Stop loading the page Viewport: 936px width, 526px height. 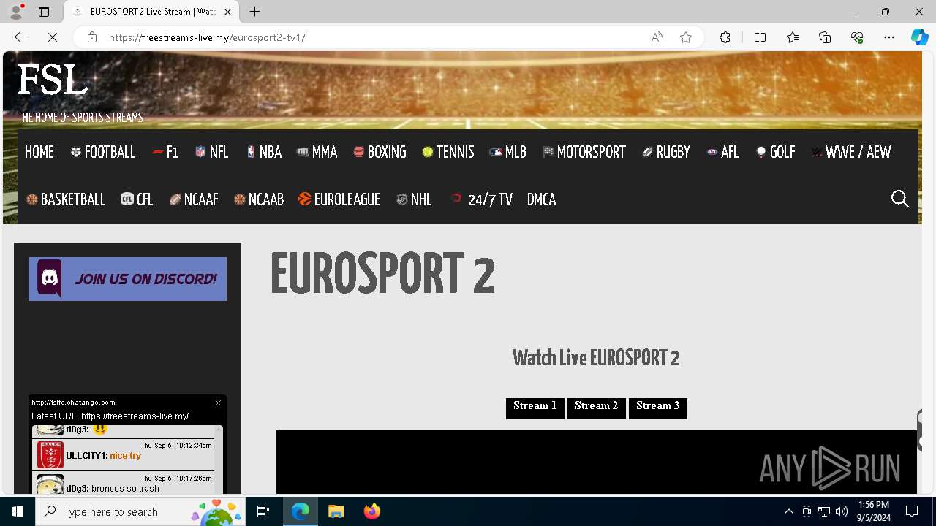53,37
